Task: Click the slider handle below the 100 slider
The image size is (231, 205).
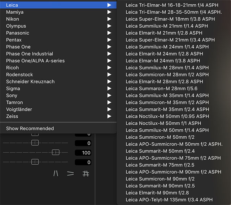Action: [35, 162]
